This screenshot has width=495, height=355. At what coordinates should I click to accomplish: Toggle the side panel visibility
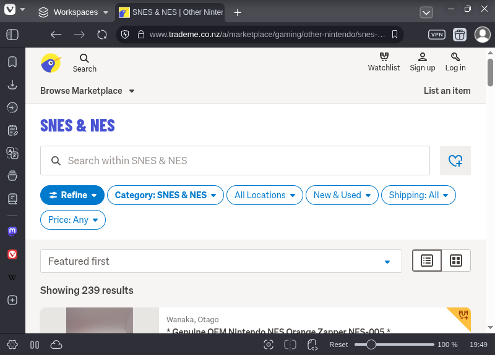click(12, 35)
